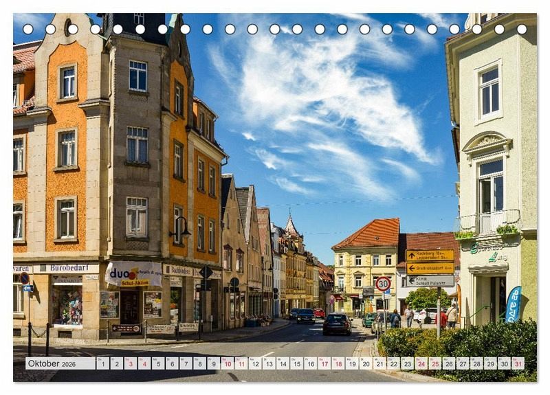Click the yellow Radeberg direction sign
550x395 pixels.
[x=430, y=256]
